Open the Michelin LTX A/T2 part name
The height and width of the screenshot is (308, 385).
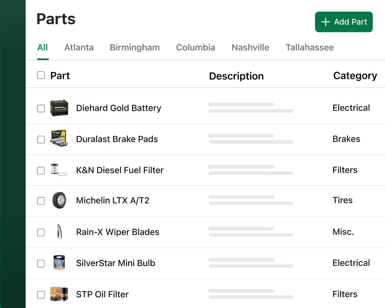113,201
